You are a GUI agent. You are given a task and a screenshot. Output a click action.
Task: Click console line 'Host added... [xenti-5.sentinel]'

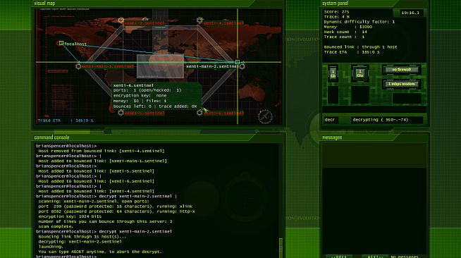[96, 171]
